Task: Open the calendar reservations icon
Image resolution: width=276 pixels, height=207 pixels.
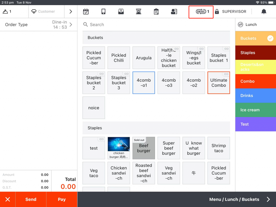Action: (x=86, y=12)
